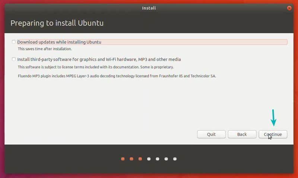Click the third-party software option label text
This screenshot has width=298, height=178.
[x=99, y=59]
